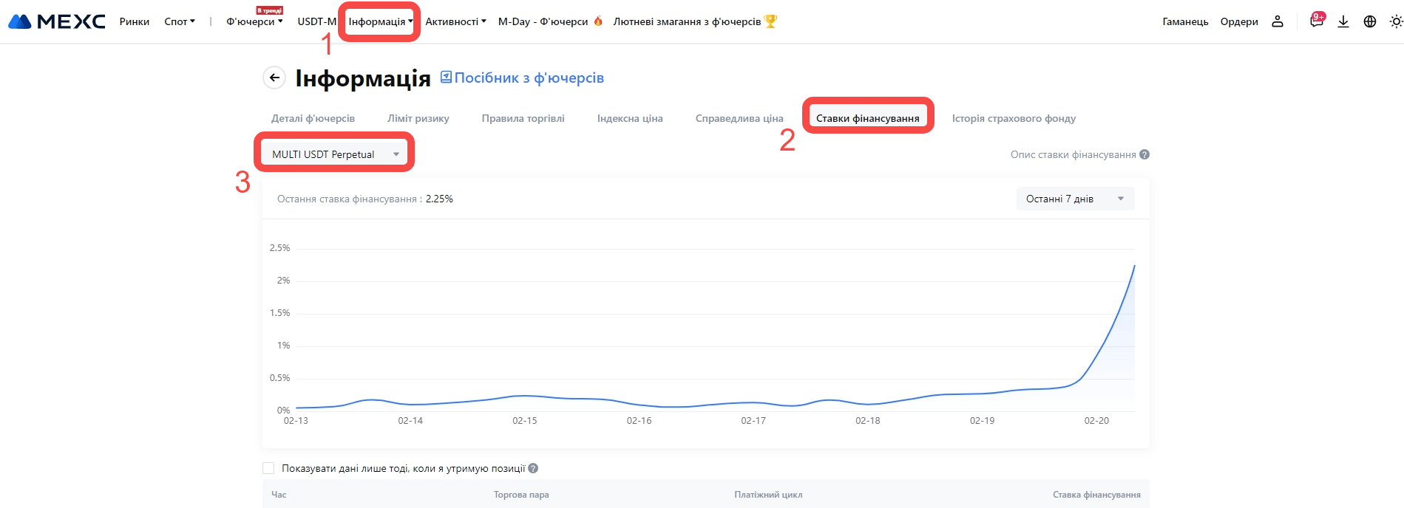Click the download app icon
The height and width of the screenshot is (508, 1404).
click(1343, 21)
